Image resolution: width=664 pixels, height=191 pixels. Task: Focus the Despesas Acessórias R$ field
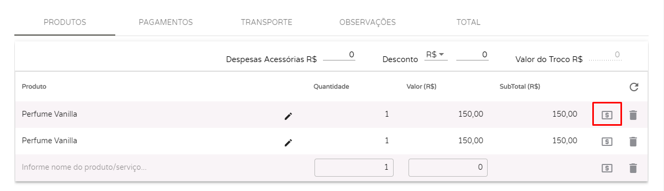pos(339,55)
